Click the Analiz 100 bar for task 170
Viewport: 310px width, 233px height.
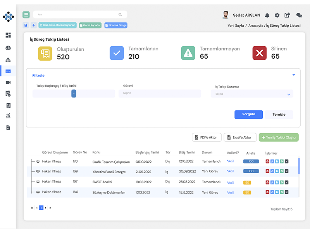(251, 161)
